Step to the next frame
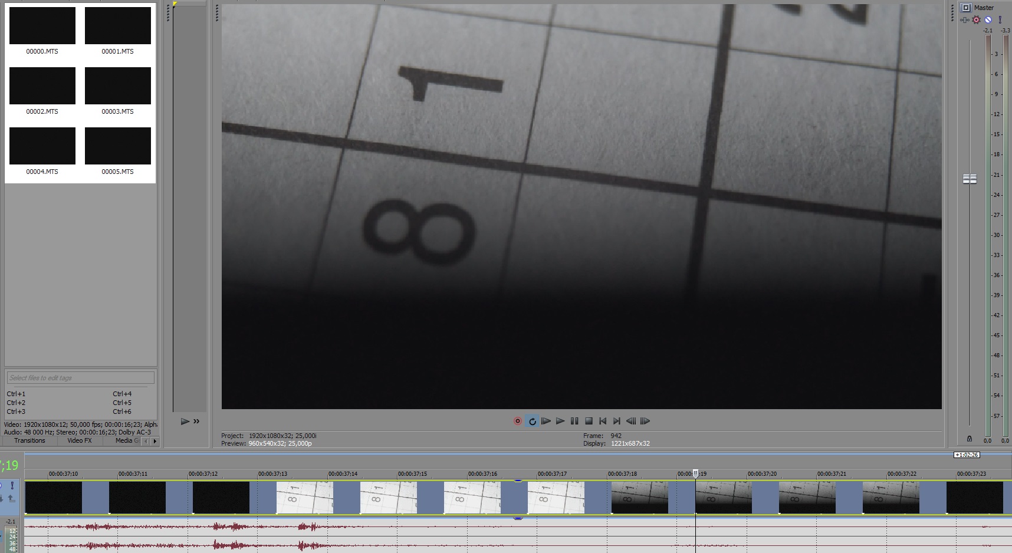 tap(645, 421)
